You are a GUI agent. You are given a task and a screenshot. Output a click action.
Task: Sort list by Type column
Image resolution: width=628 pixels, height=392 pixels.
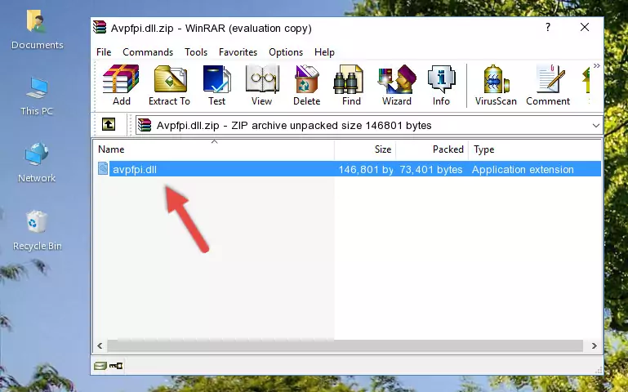tap(535, 149)
